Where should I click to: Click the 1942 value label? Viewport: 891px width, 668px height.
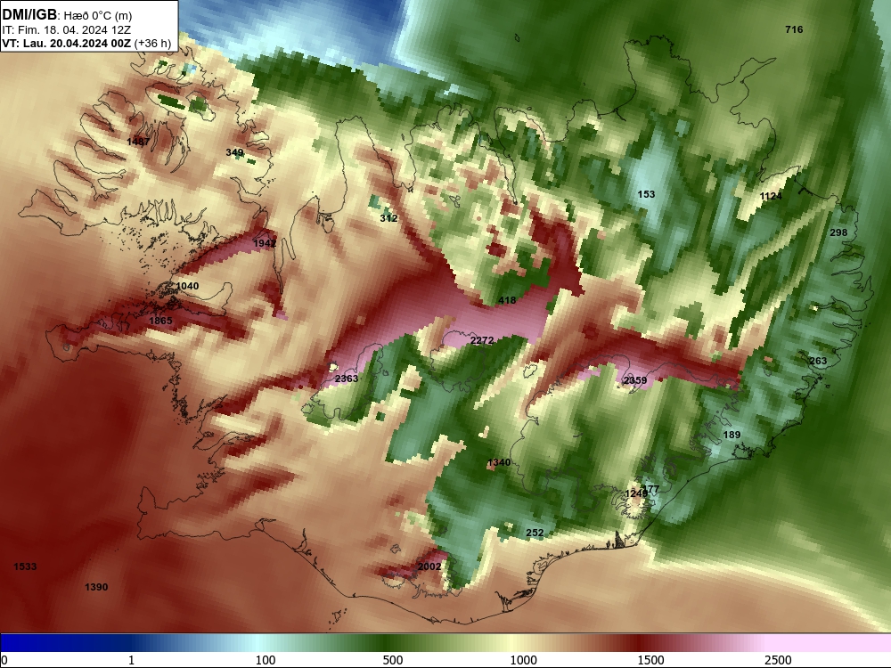point(265,243)
